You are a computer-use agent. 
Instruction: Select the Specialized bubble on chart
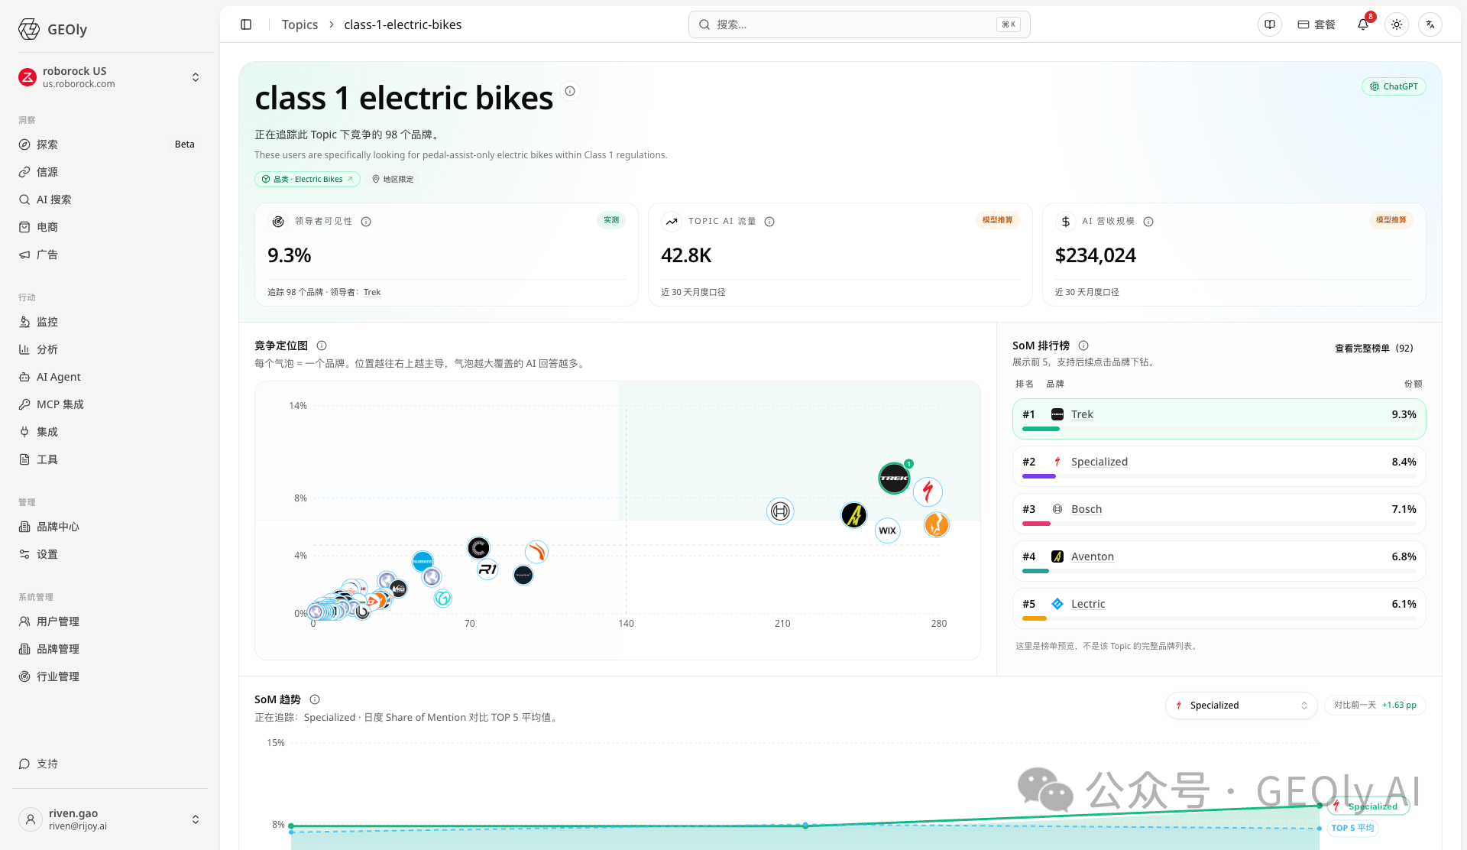click(x=928, y=492)
